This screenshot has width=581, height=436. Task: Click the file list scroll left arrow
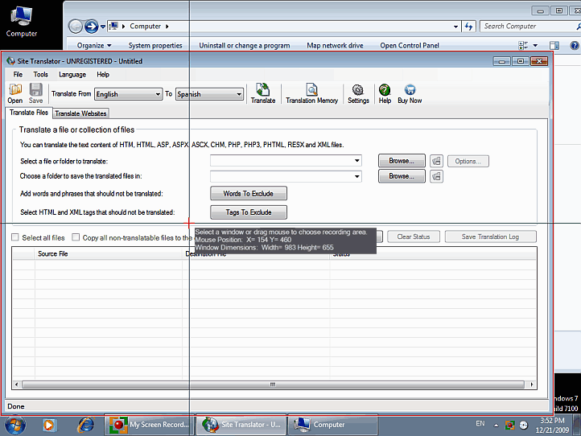16,385
